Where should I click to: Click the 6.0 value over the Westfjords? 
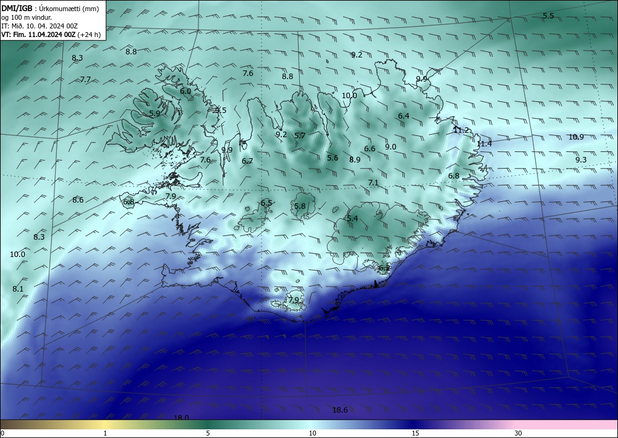[185, 91]
